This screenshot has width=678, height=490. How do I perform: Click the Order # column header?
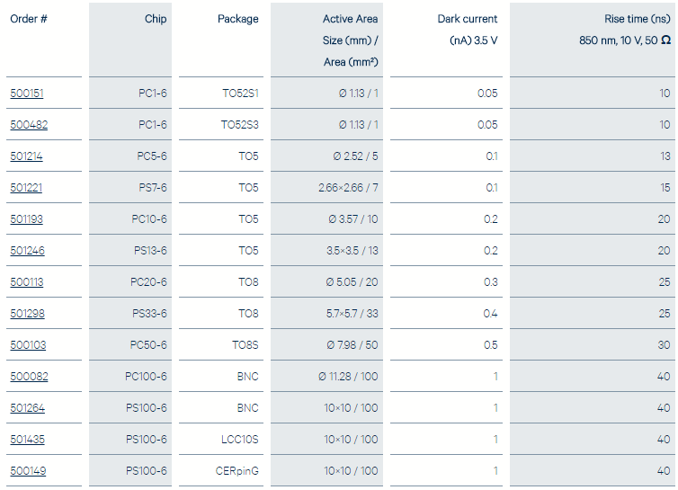tap(29, 19)
